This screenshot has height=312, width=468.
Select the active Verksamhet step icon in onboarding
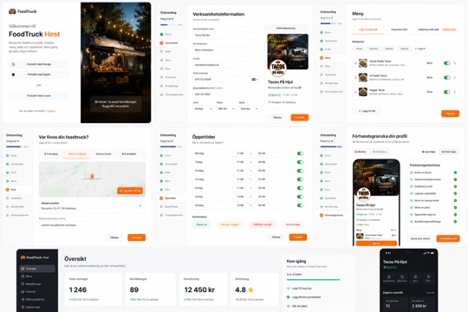pyautogui.click(x=161, y=43)
